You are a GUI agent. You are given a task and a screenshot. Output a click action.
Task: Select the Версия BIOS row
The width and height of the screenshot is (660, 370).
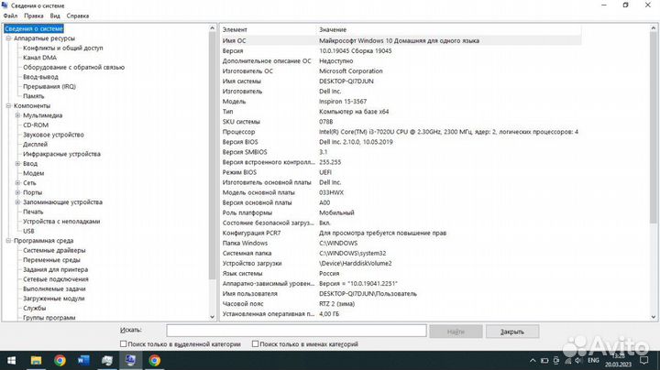[x=401, y=142]
